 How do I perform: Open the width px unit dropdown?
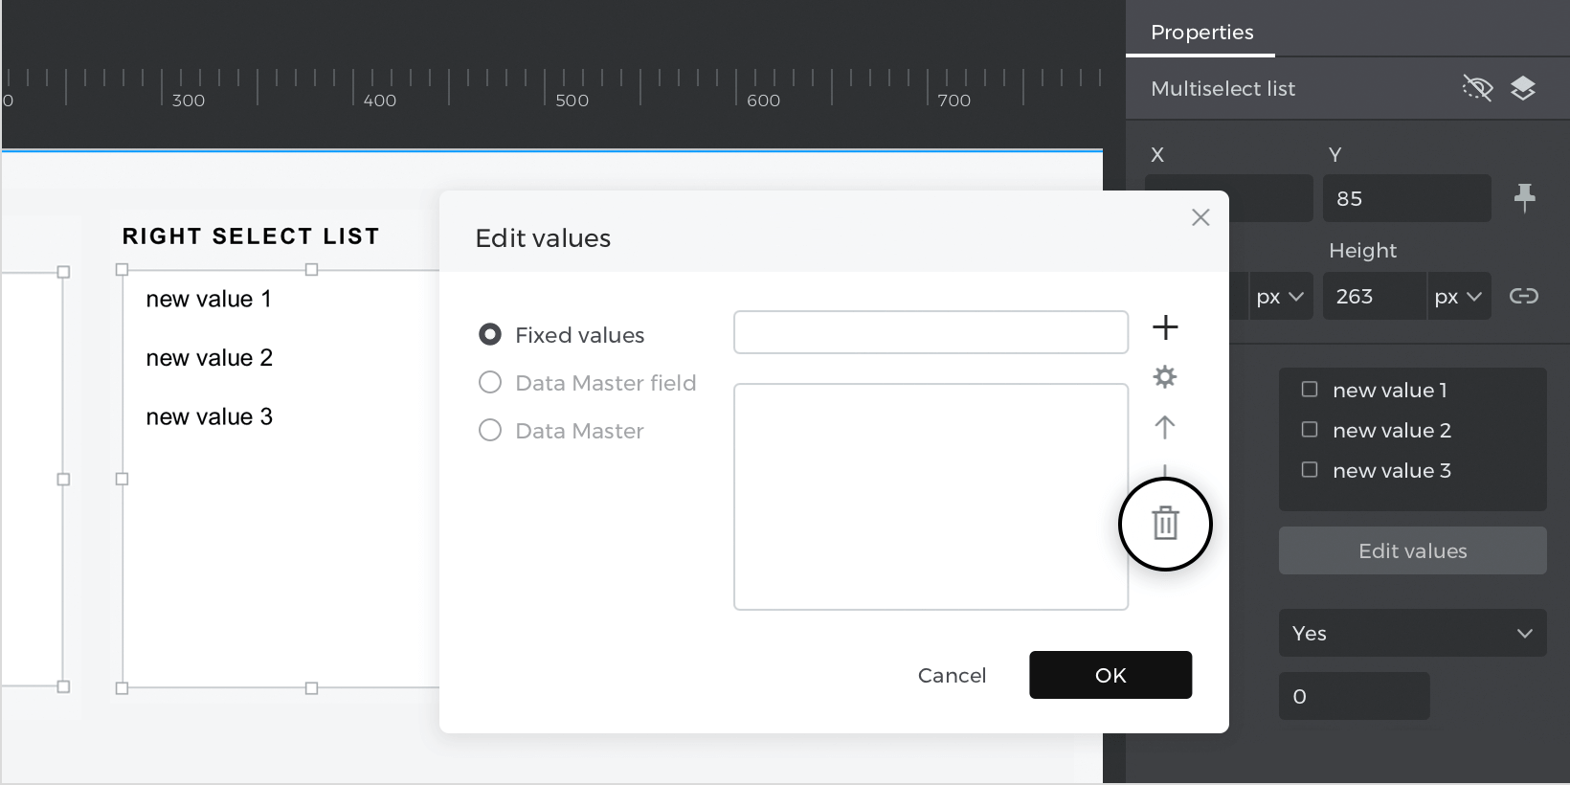[1280, 297]
